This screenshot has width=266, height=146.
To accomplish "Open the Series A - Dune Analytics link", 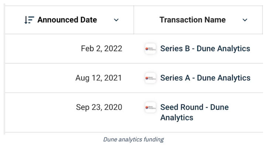I will click(x=205, y=78).
